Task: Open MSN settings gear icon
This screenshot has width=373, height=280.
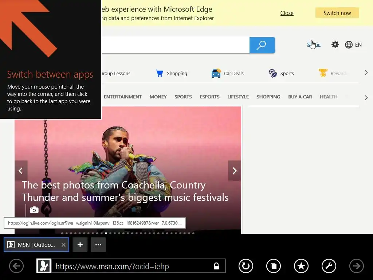Action: 335,44
